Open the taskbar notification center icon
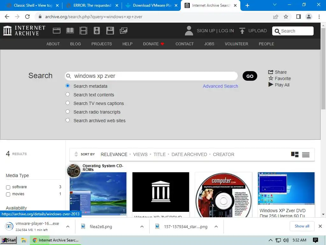Screen dimensions: 326x245 (x=315, y=240)
